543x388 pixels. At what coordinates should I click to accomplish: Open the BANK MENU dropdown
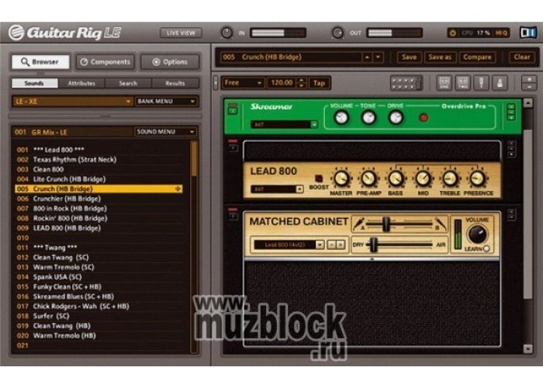166,101
